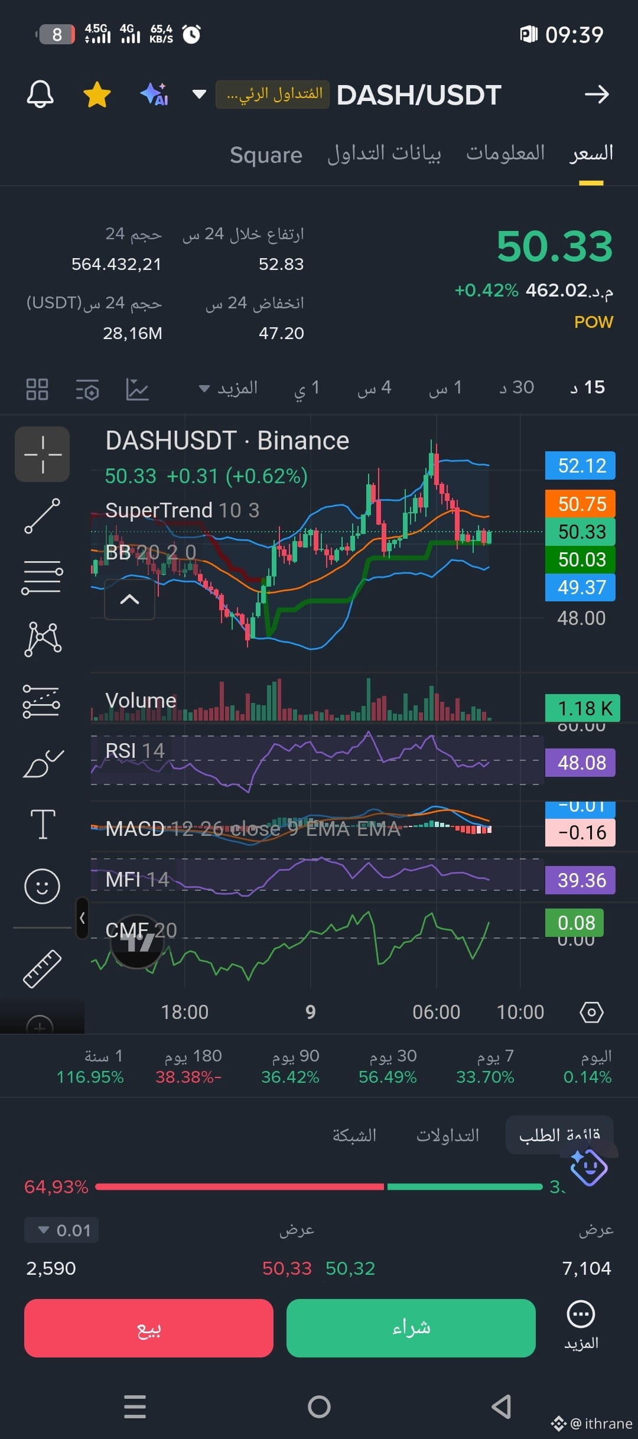This screenshot has height=1439, width=638.
Task: Select the 1 ي timeframe
Action: click(307, 388)
